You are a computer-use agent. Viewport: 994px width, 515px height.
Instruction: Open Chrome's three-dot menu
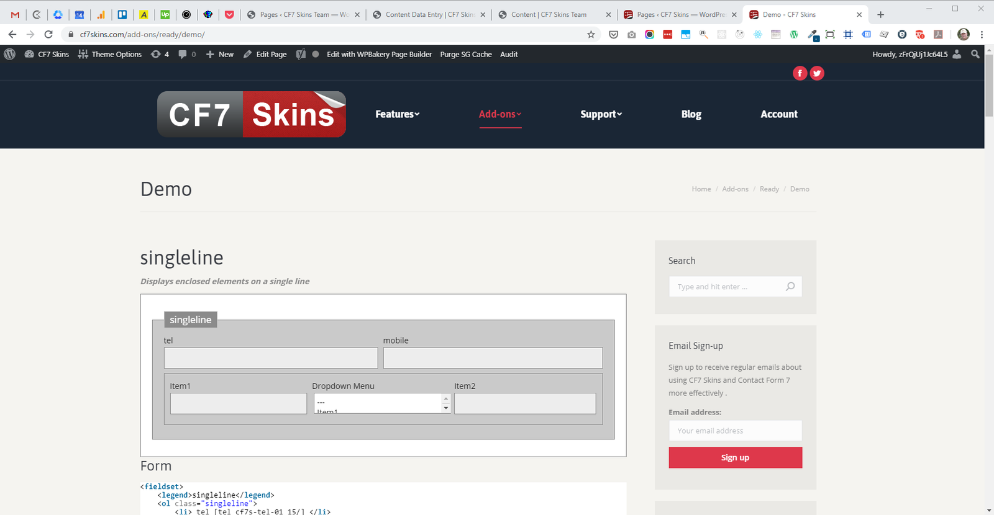pos(982,35)
